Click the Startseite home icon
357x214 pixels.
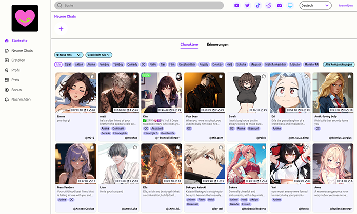click(x=7, y=41)
